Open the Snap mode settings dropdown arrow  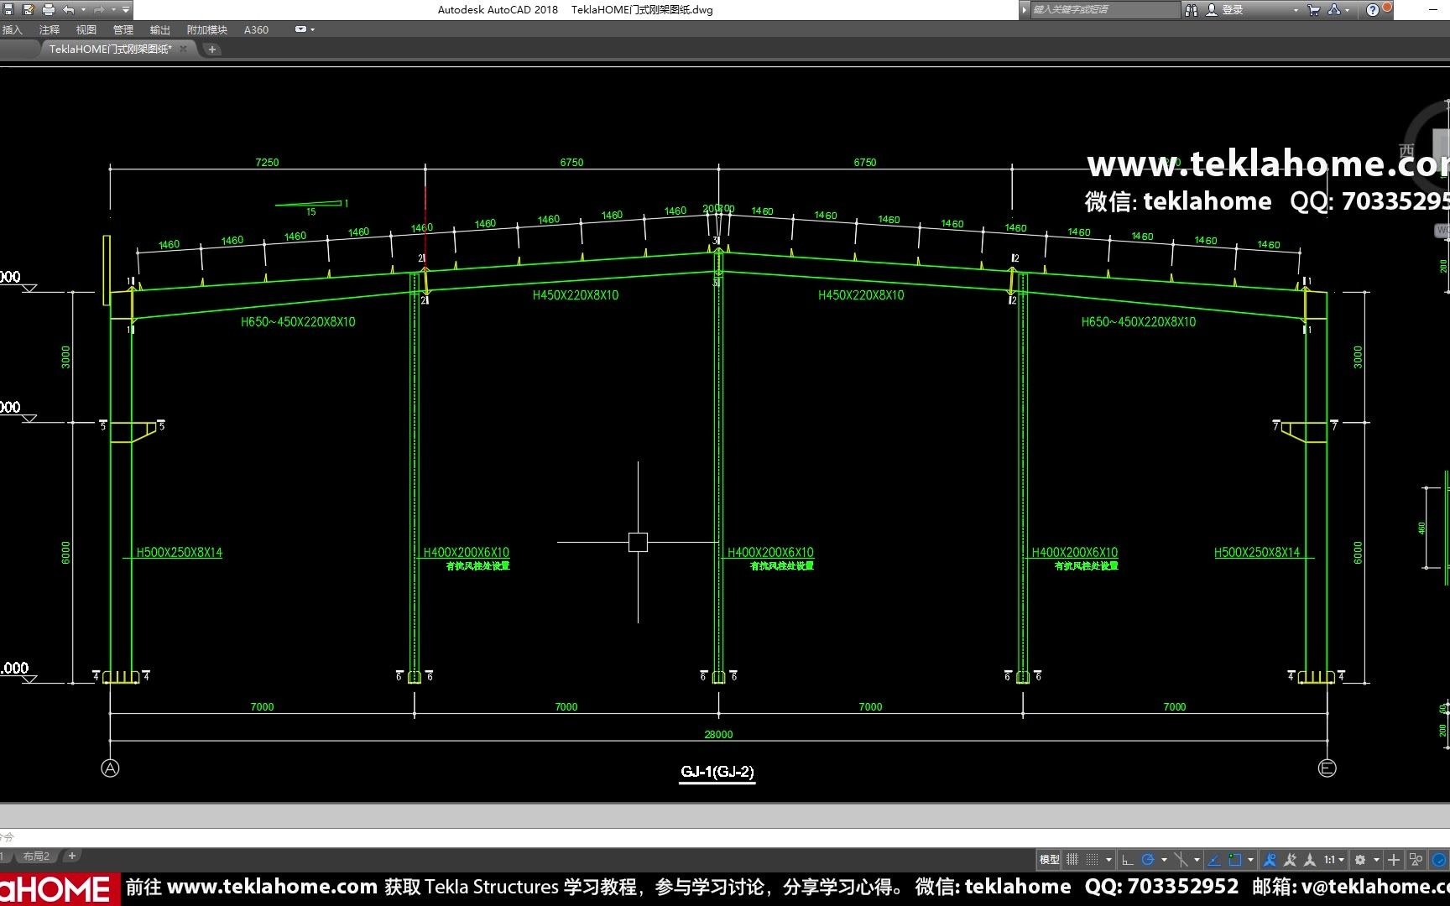(1108, 860)
